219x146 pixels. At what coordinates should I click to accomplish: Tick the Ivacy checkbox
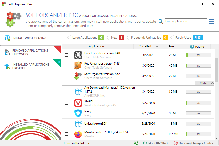[66, 113]
